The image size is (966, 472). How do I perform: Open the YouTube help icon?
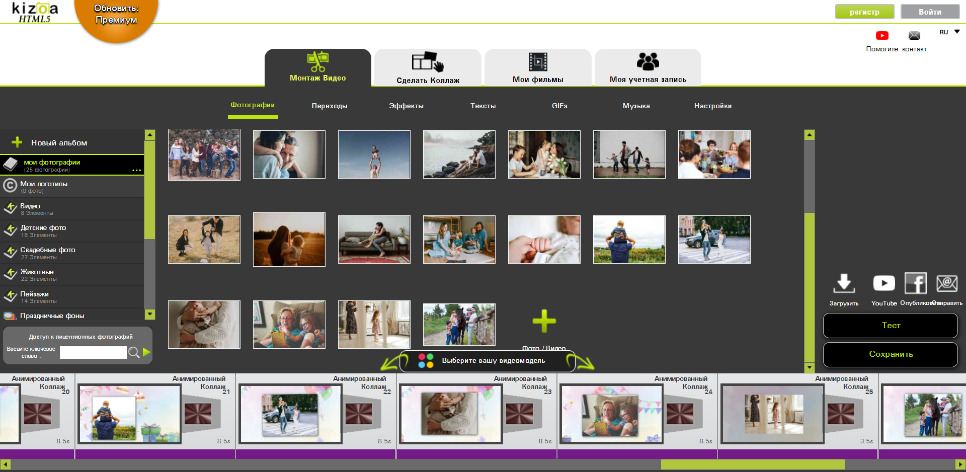(882, 36)
